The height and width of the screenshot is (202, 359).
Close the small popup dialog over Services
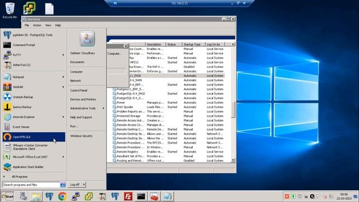click(126, 46)
